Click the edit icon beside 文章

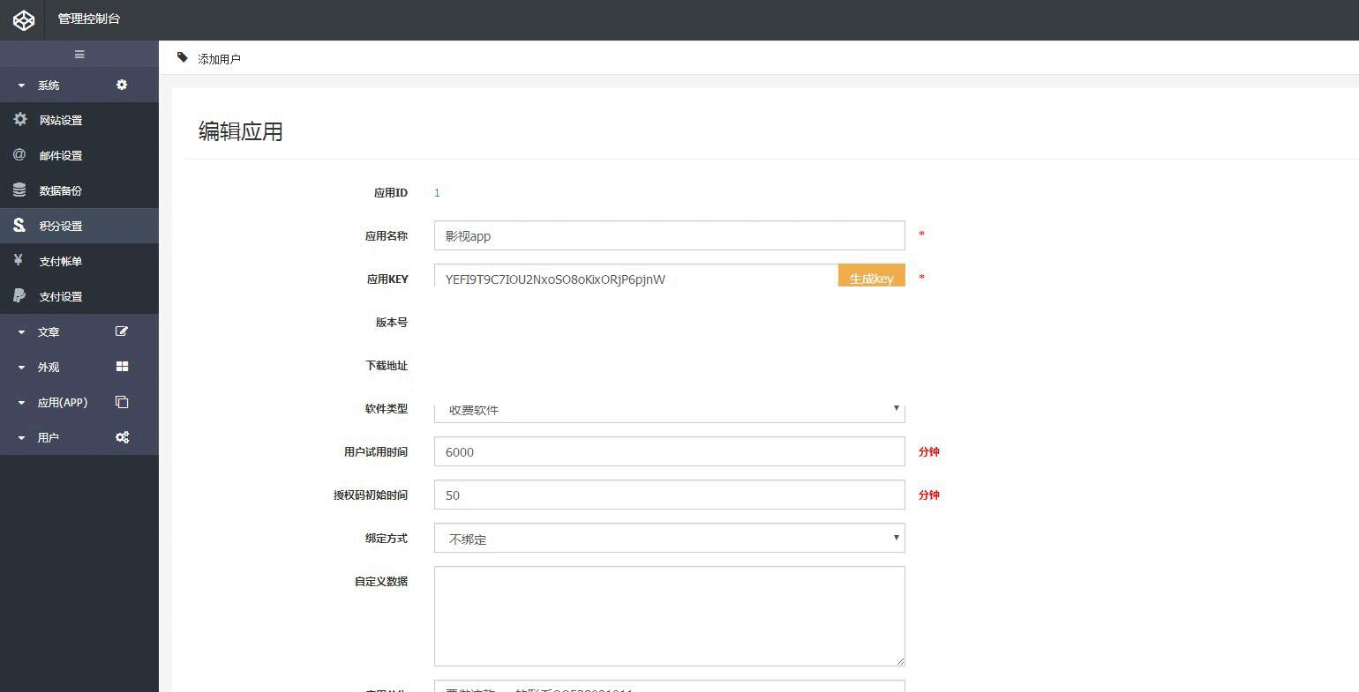click(122, 331)
